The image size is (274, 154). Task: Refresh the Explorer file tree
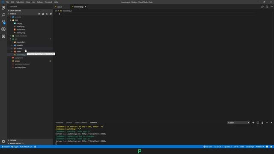point(47,14)
